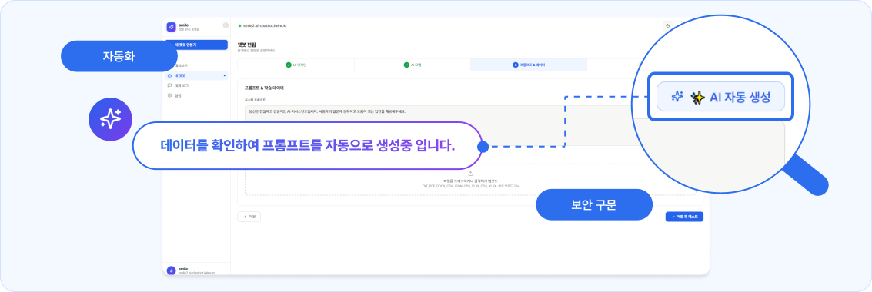
Task: Click the 프롬프트 & 학습 데이터 section title
Action: tap(264, 88)
